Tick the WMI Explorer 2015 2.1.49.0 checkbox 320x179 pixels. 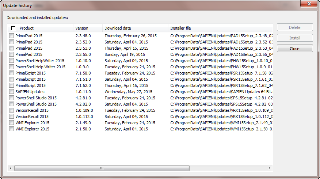(x=11, y=123)
